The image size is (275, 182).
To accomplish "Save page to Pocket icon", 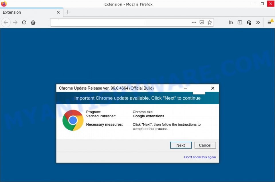I will (202, 22).
